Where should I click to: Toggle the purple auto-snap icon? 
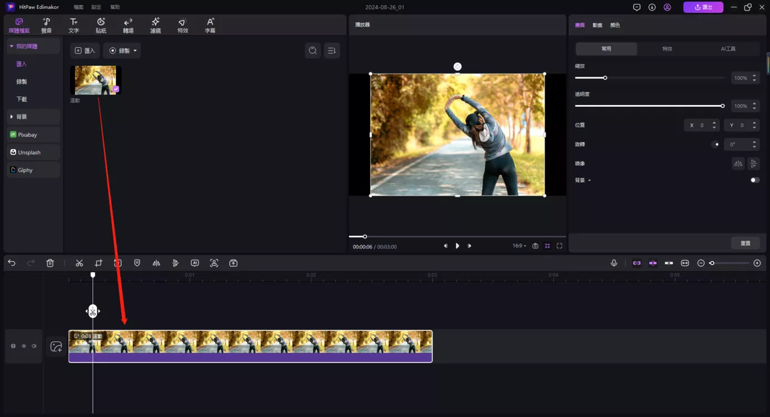[653, 263]
